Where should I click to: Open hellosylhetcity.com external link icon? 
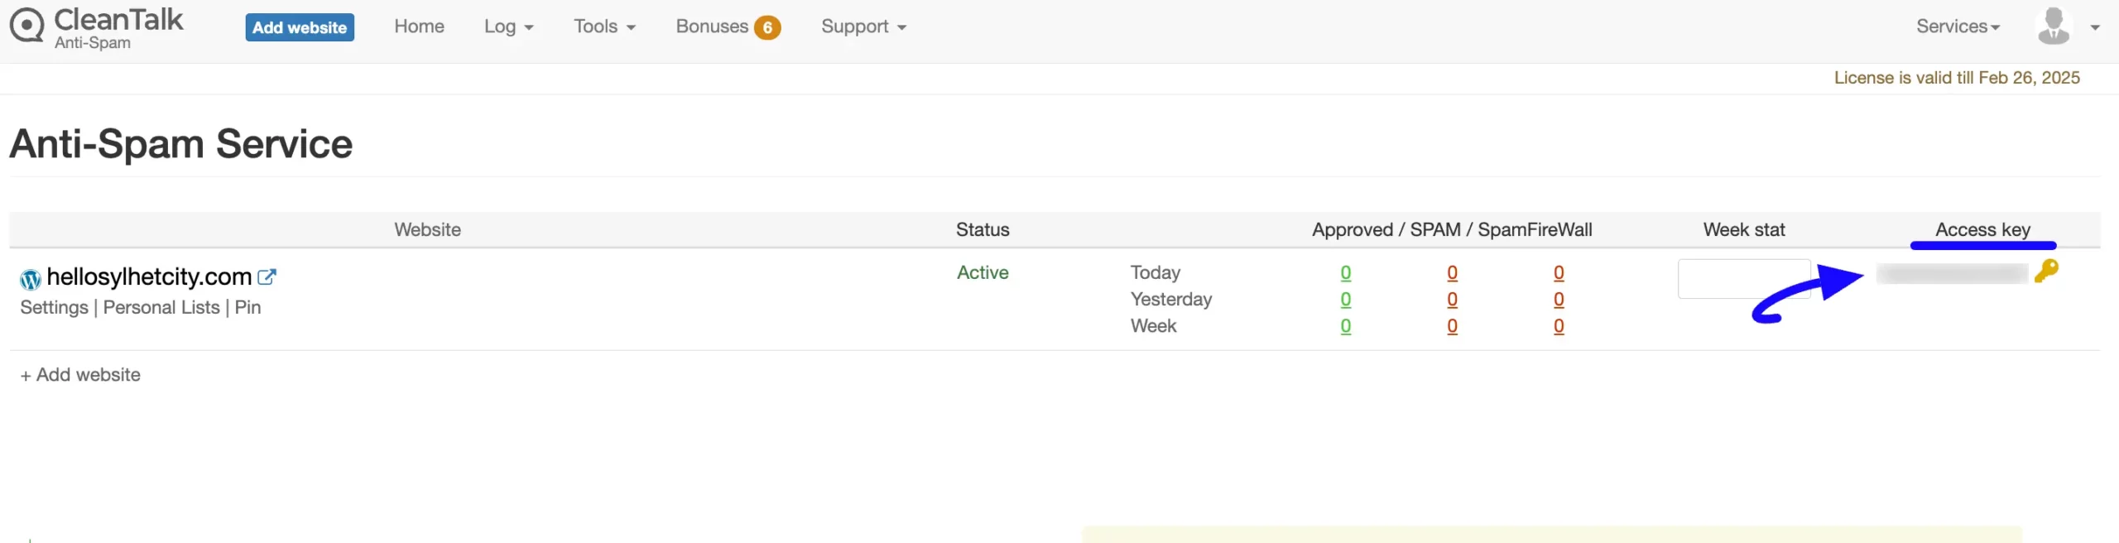coord(267,277)
